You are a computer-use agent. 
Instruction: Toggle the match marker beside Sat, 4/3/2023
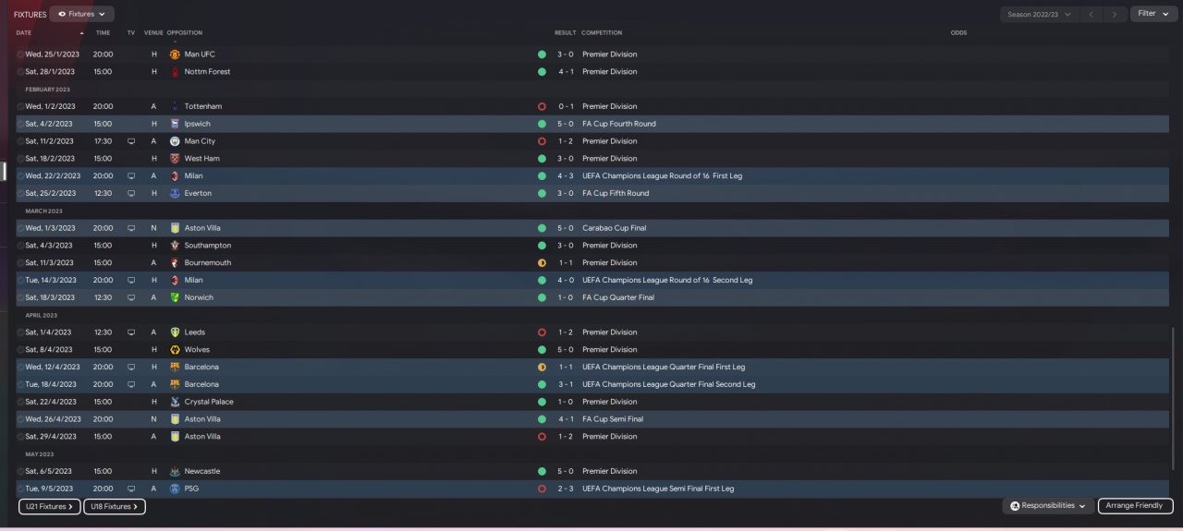(20, 246)
